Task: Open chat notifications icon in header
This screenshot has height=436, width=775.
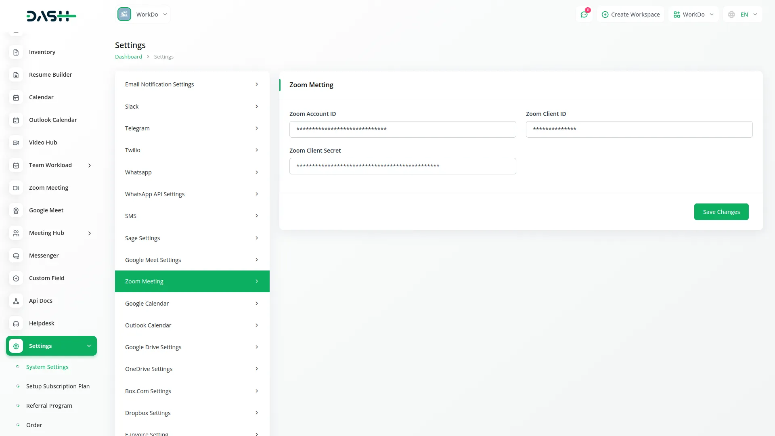Action: click(x=584, y=15)
